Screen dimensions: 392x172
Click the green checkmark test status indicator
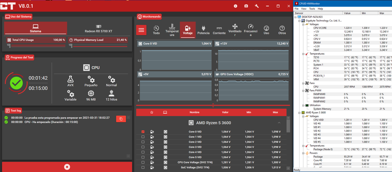click(x=16, y=83)
